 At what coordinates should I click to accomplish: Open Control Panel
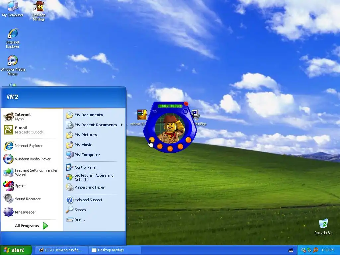coord(95,167)
